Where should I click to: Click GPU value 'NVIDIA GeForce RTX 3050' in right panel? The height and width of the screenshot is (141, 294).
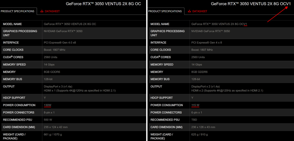click(211, 31)
